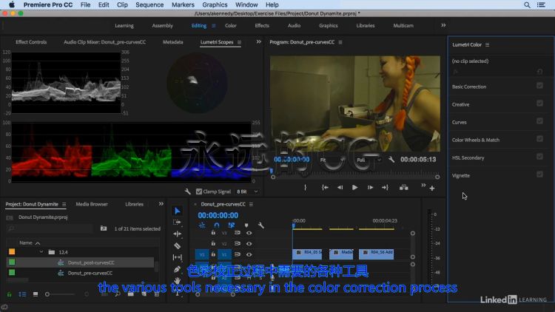The height and width of the screenshot is (312, 555).
Task: Hide track V1 with eye icon
Action: pos(249,254)
